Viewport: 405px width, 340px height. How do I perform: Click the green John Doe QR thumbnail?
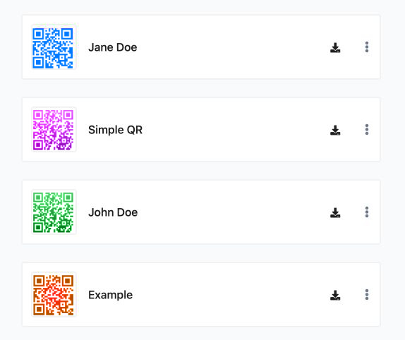click(x=54, y=212)
